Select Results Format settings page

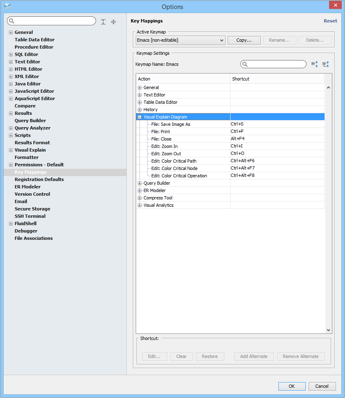(x=32, y=143)
